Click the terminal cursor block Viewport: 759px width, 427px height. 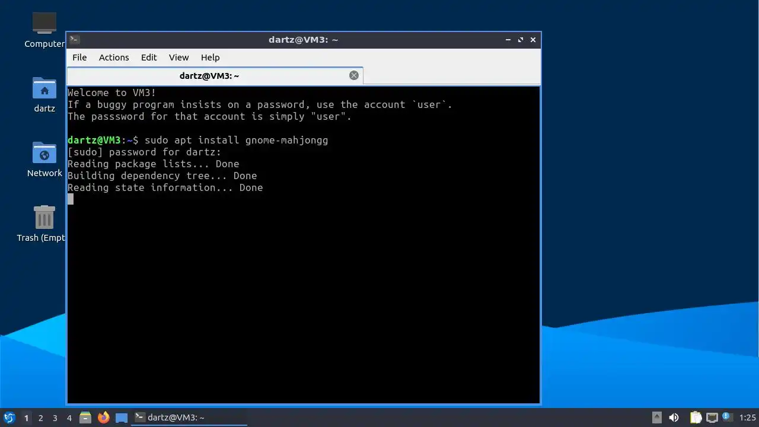(x=71, y=199)
